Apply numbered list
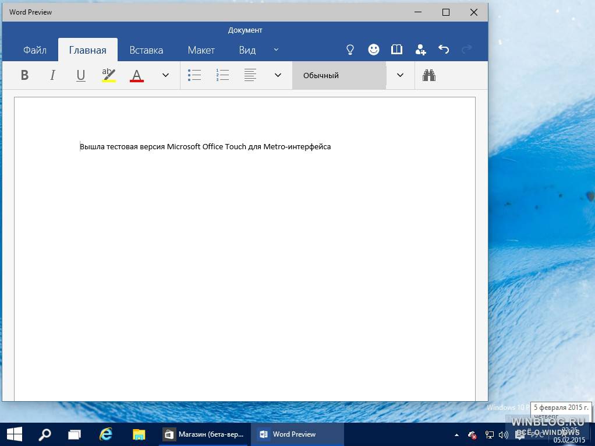Screen dimensions: 595x446 [222, 75]
